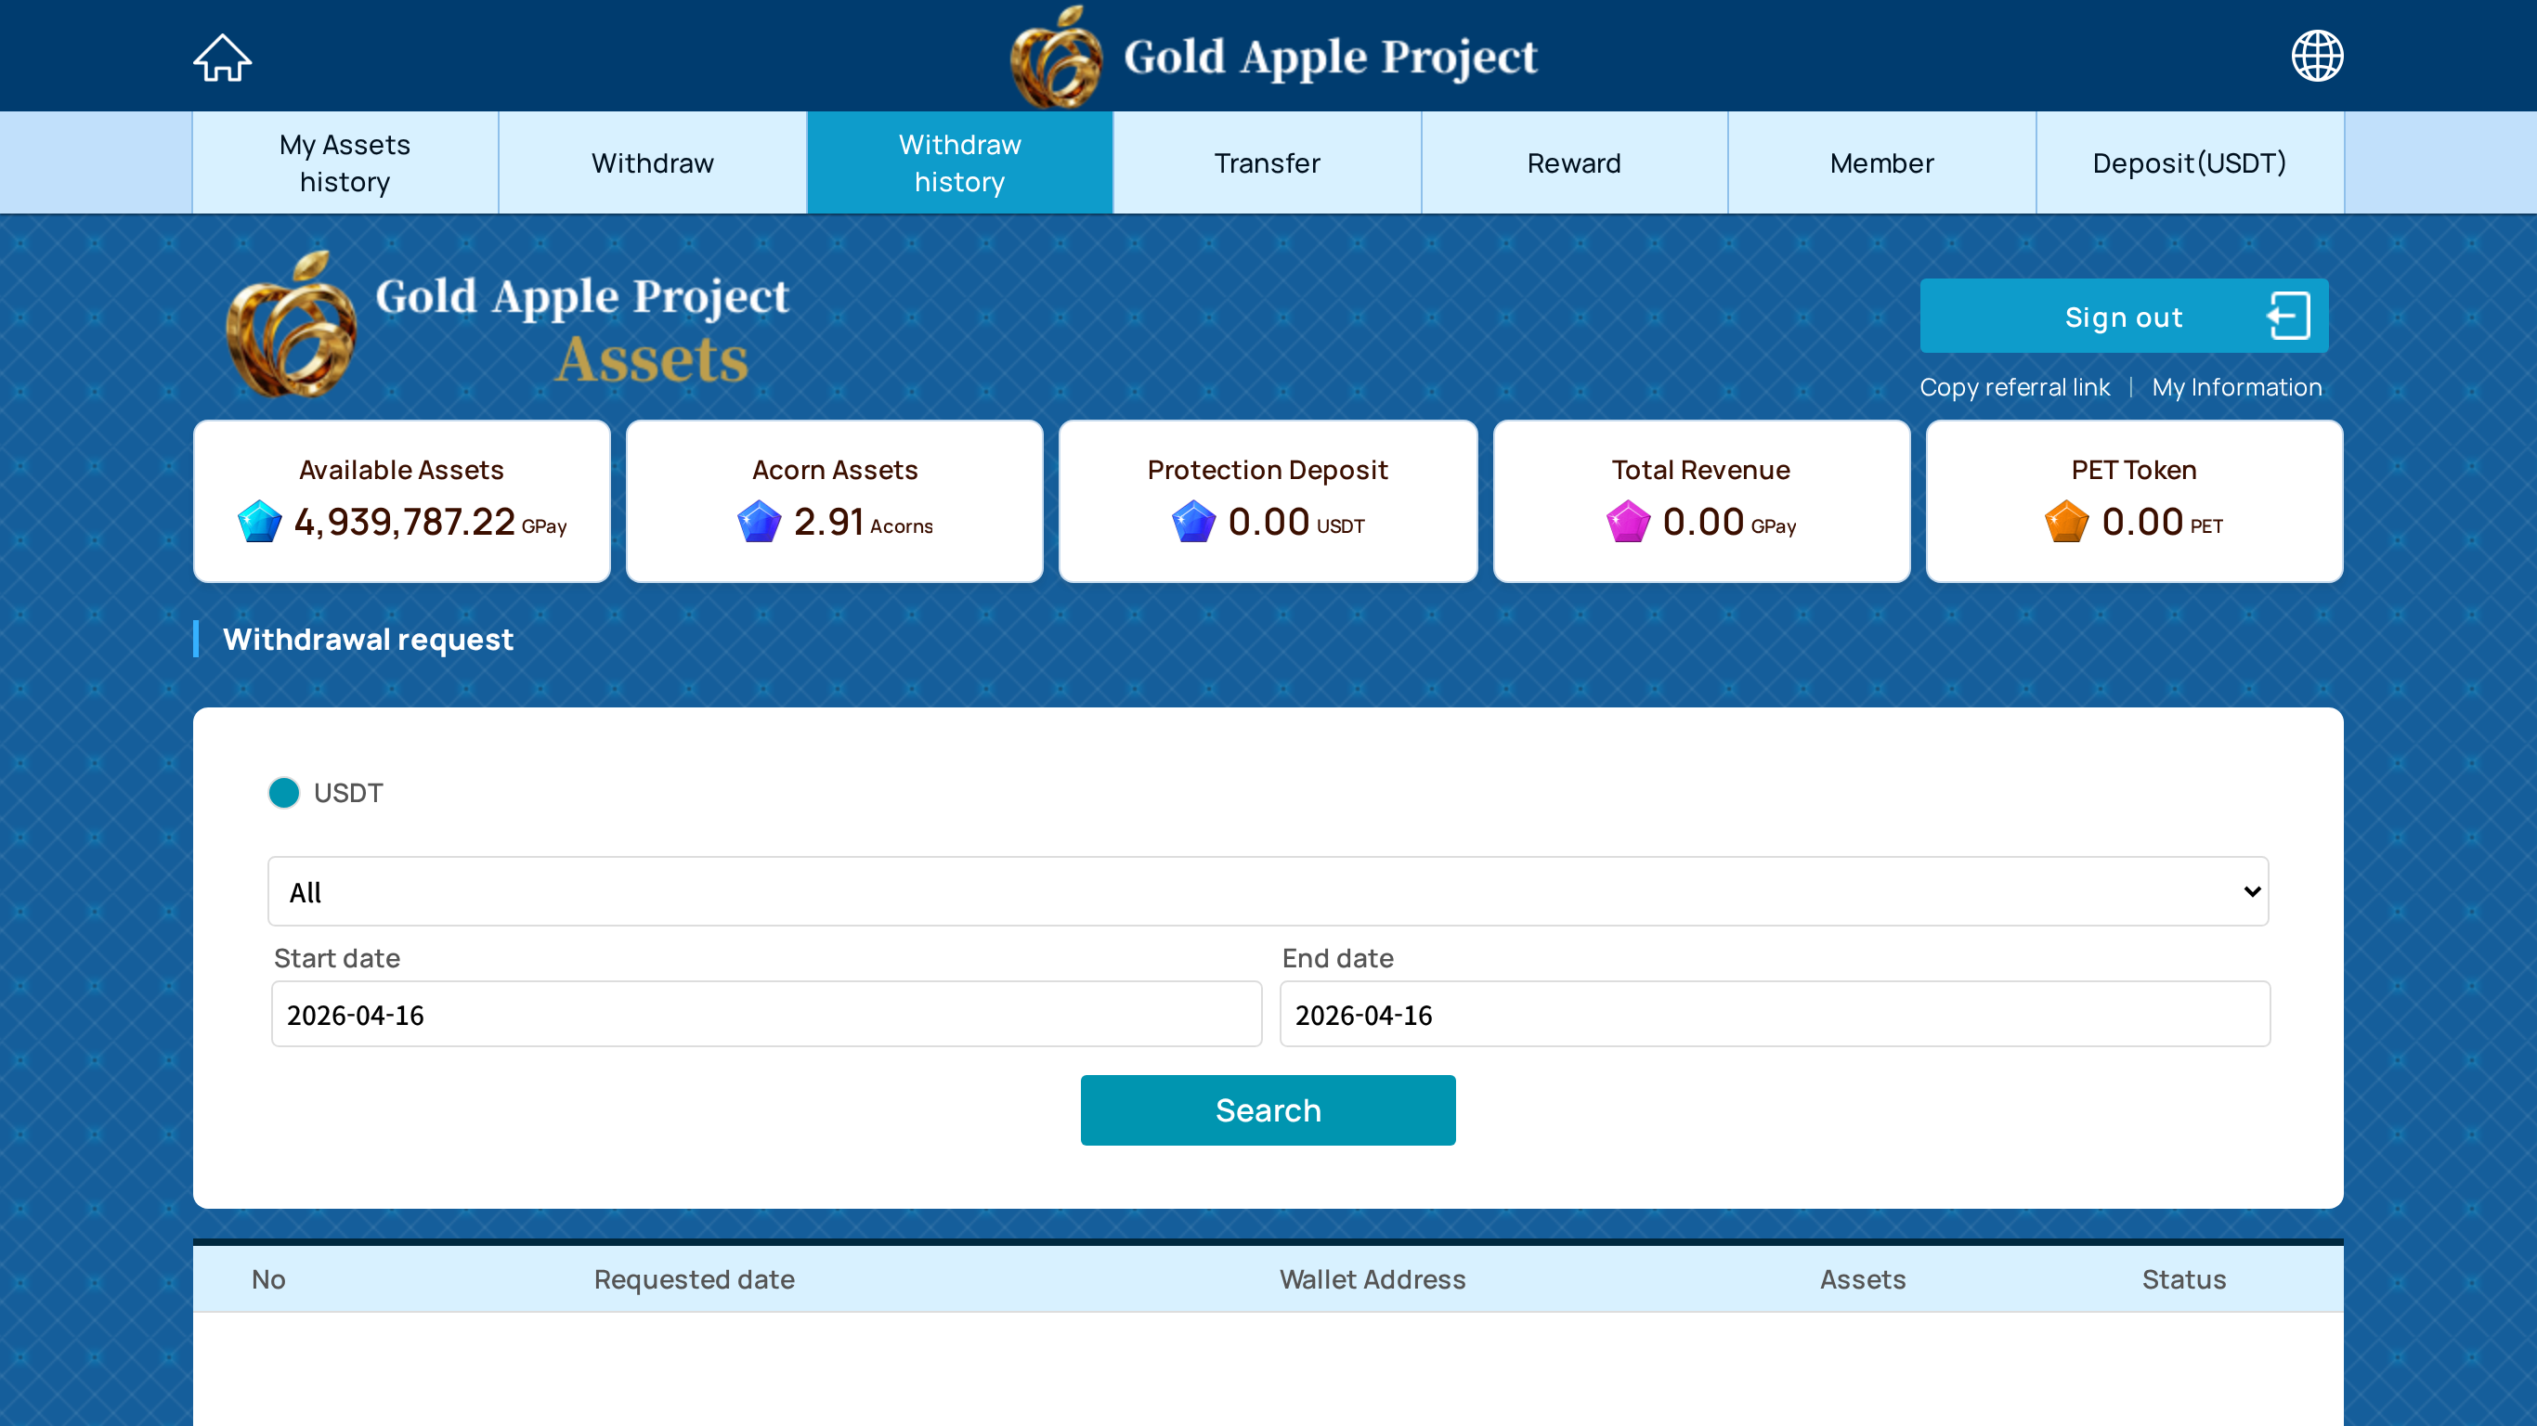Click the Copy referral link
Viewport: 2537px width, 1426px height.
point(2014,387)
